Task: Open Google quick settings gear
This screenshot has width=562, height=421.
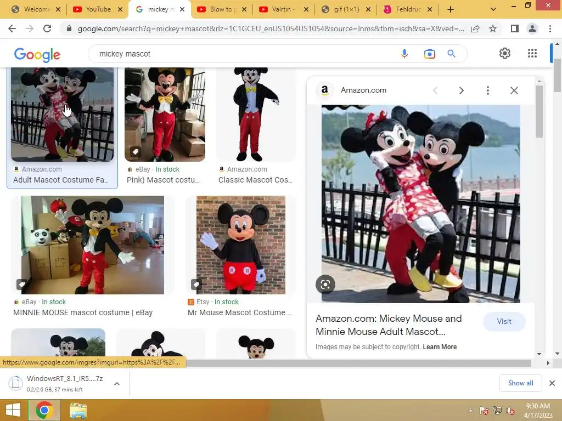Action: coord(505,53)
